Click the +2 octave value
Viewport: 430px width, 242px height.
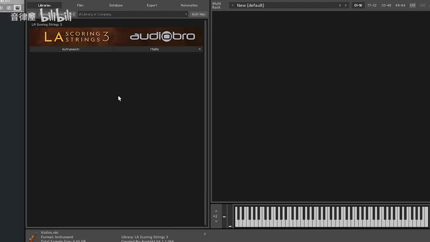[215, 216]
